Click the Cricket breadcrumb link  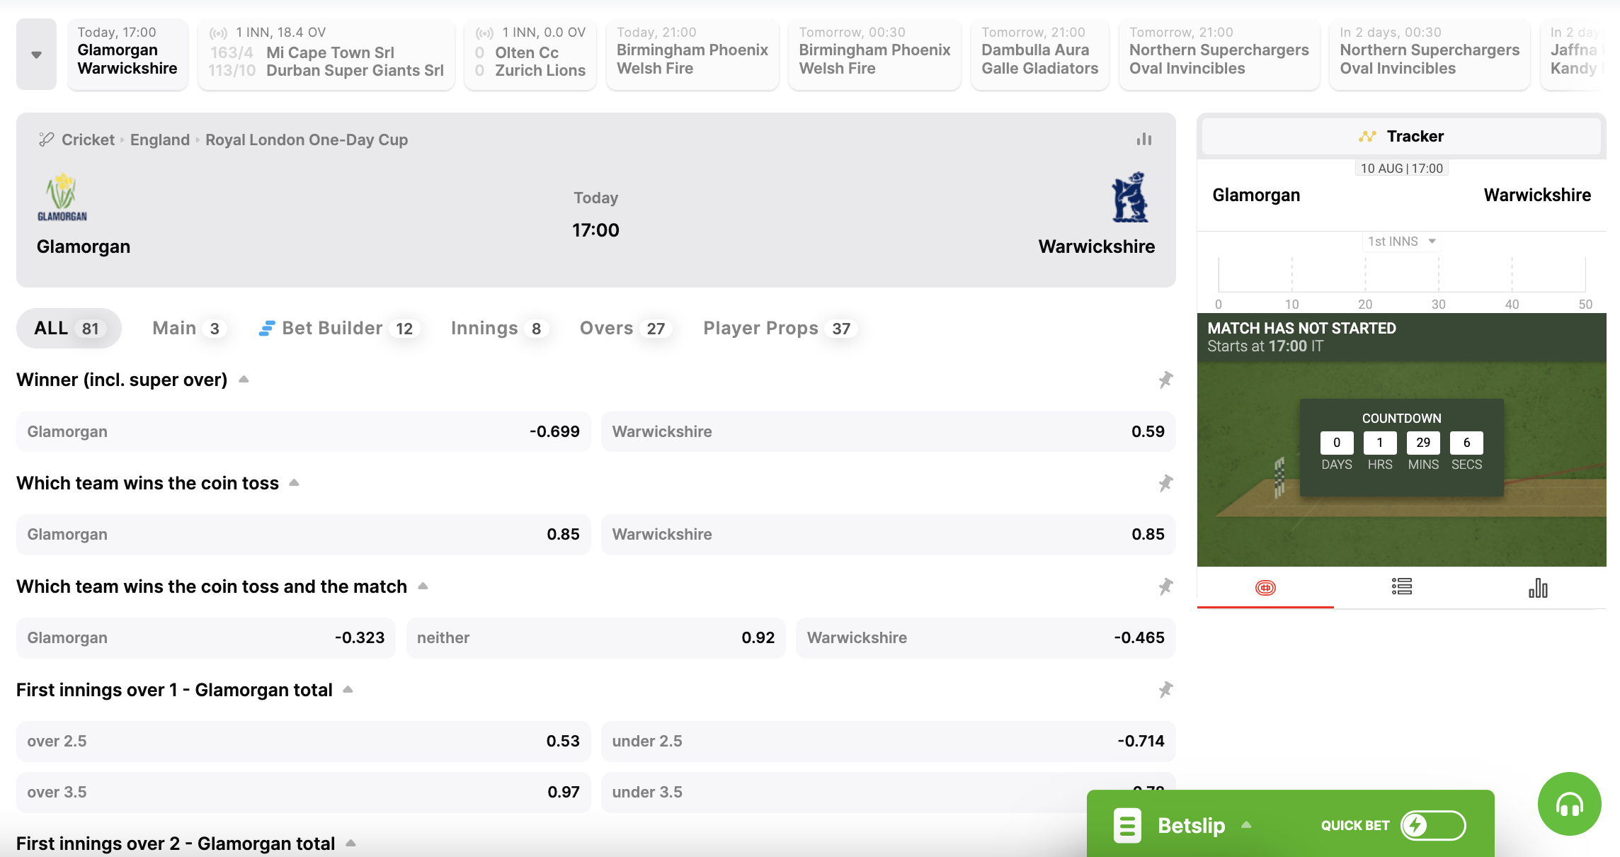88,140
